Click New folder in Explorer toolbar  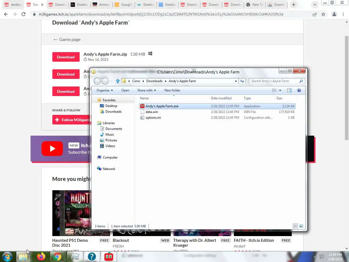tap(172, 90)
